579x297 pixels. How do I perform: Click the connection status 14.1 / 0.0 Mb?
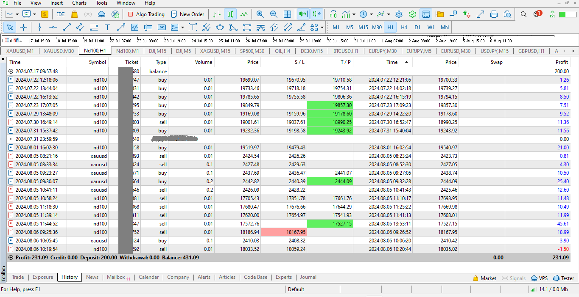pyautogui.click(x=549, y=289)
